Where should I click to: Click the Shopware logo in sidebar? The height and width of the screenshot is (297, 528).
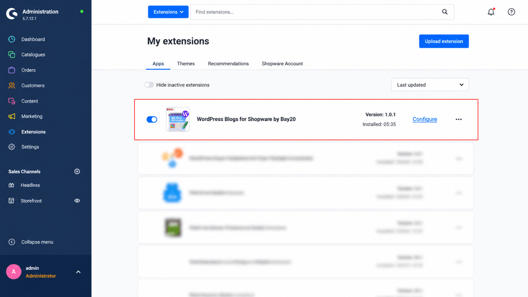[12, 14]
